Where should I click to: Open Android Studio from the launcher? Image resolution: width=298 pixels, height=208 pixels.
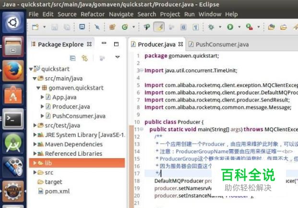(13, 143)
